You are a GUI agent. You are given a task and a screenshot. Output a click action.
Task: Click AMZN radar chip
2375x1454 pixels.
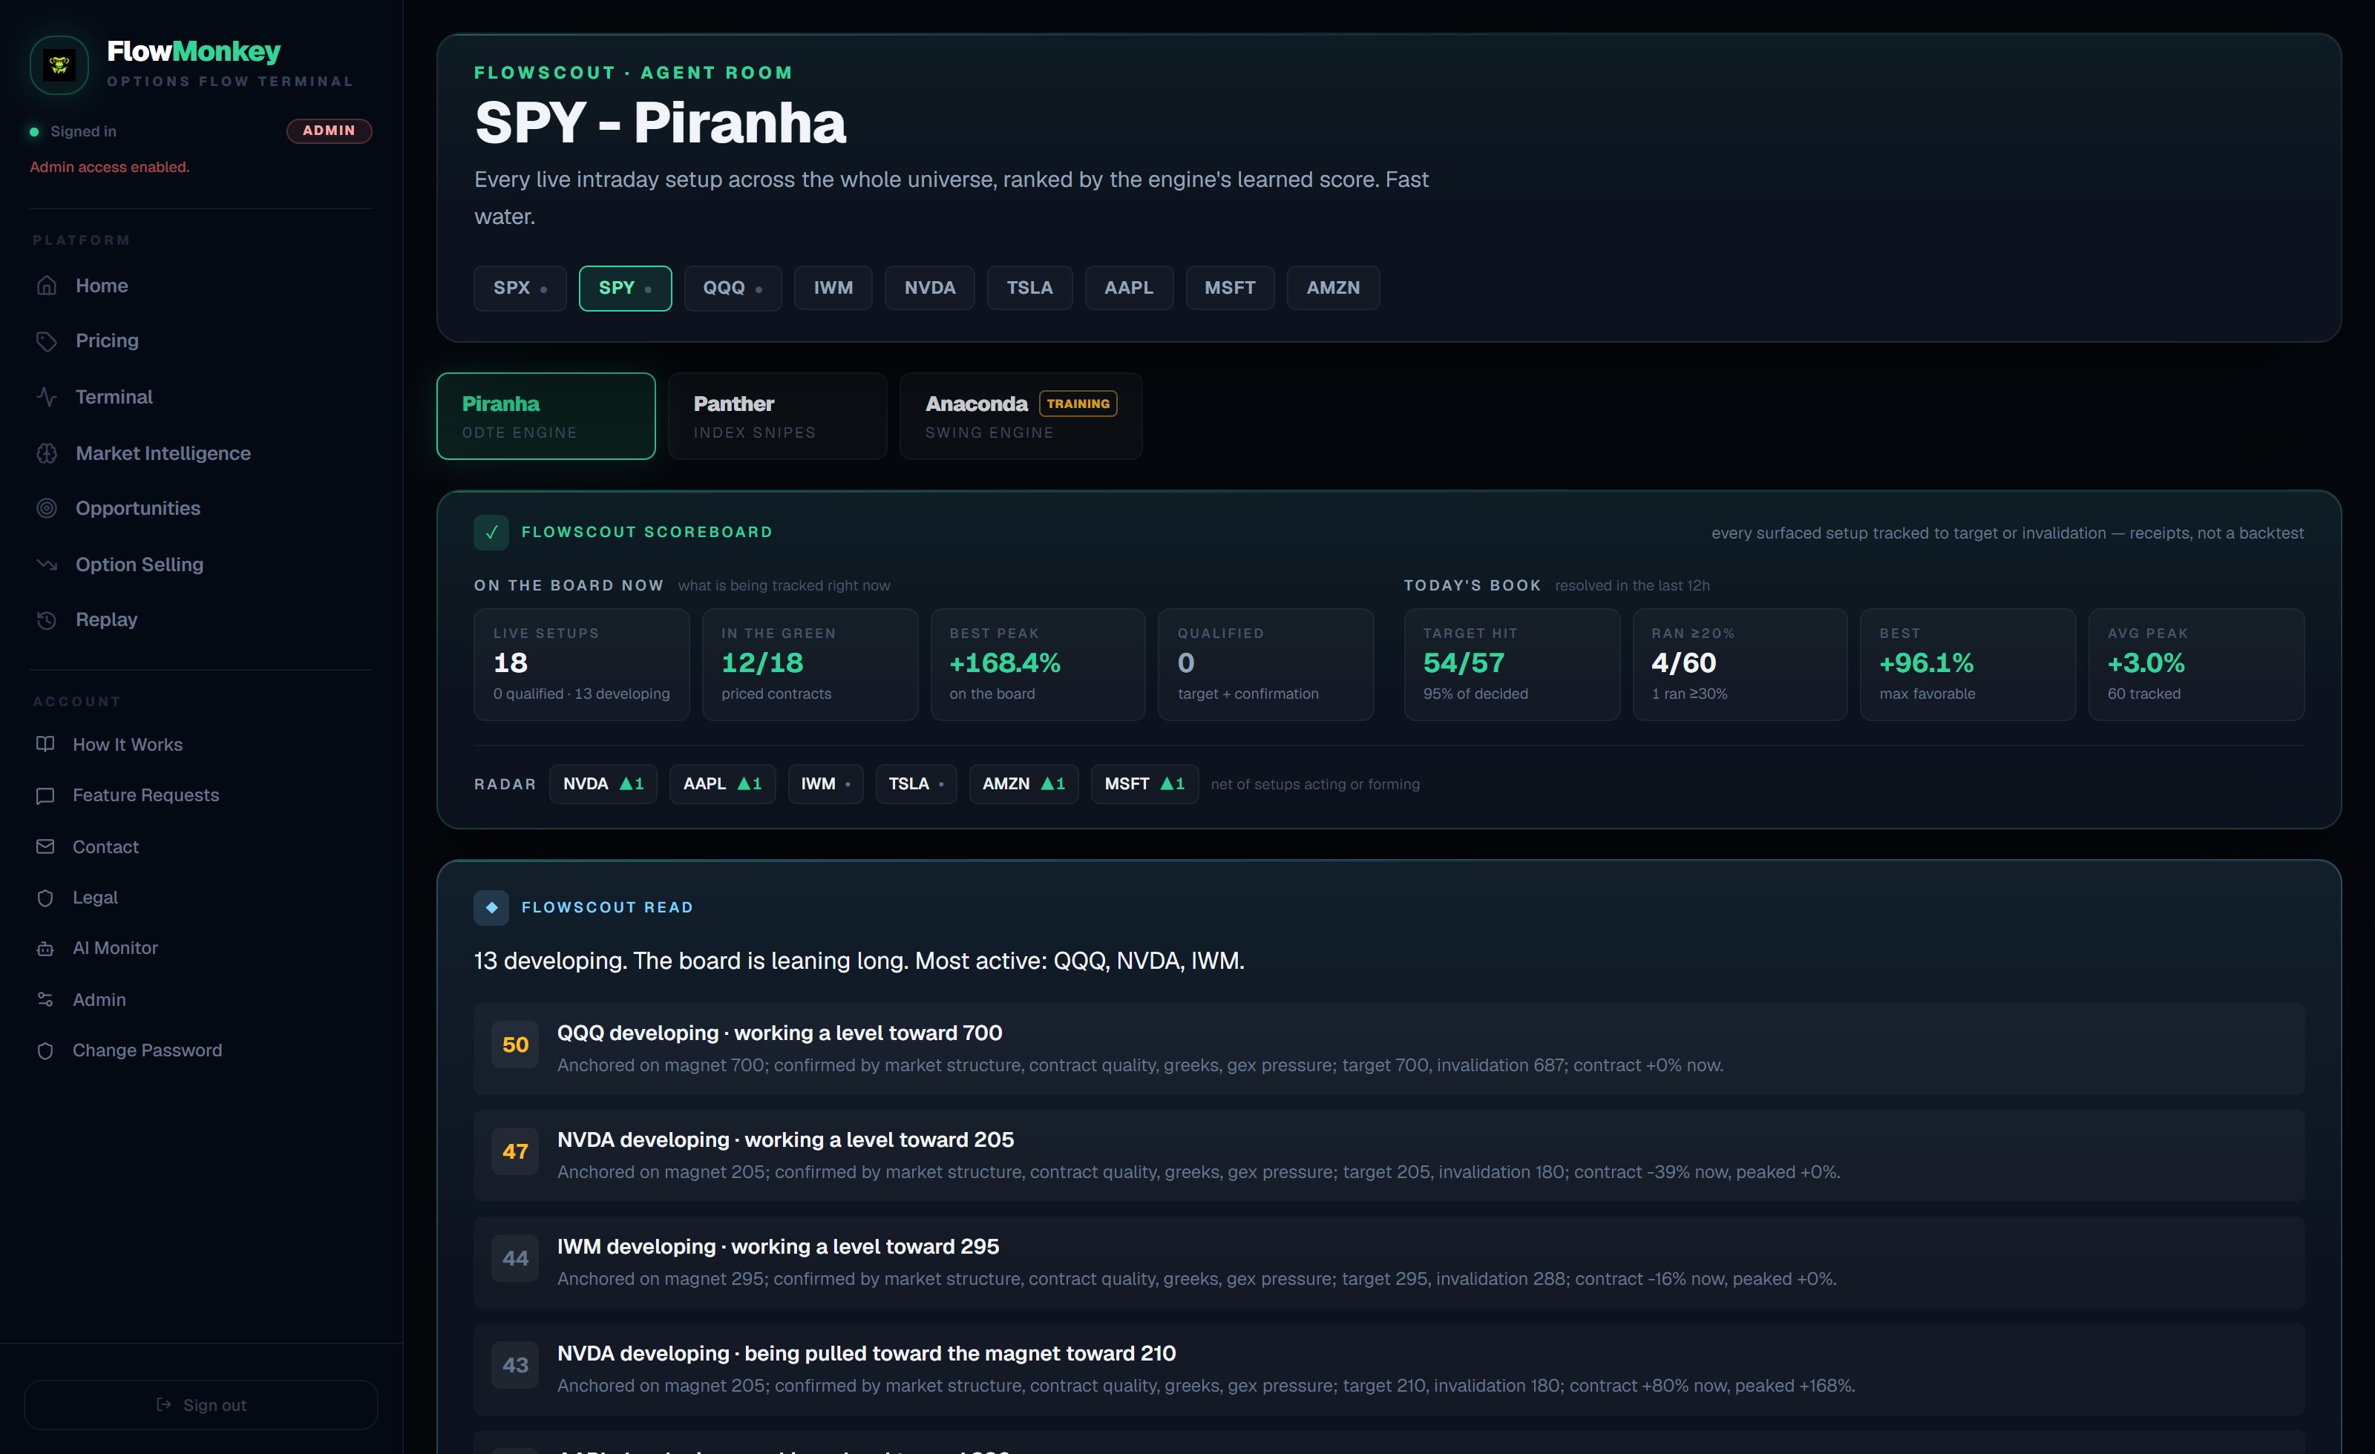(1023, 784)
